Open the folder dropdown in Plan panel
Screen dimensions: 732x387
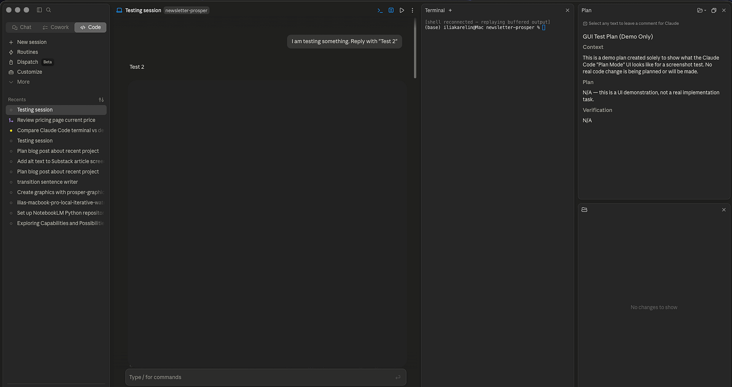tap(701, 10)
